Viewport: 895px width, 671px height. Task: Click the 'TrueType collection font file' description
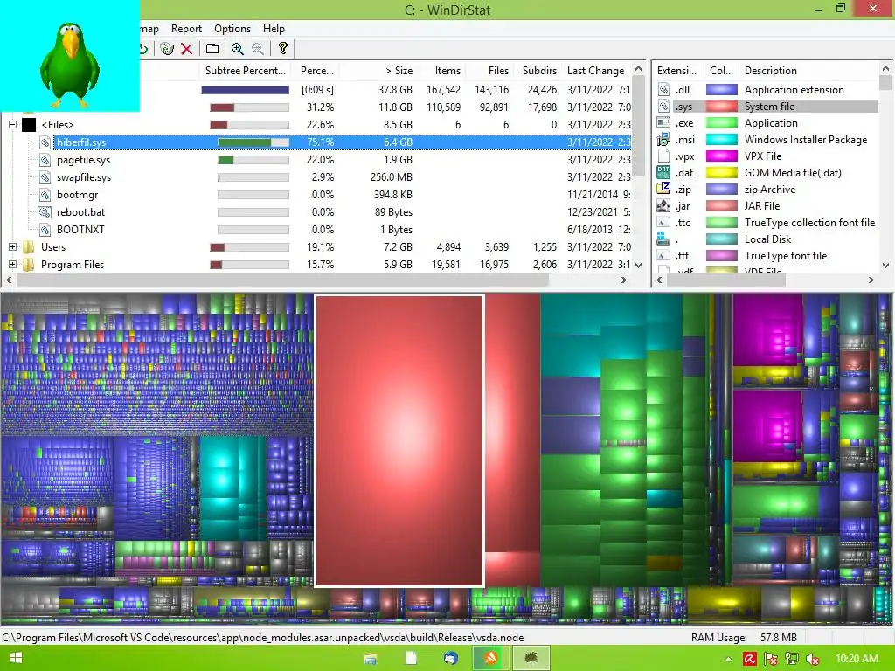809,223
